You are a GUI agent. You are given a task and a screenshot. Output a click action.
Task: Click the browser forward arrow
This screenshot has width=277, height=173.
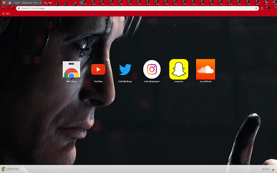pyautogui.click(x=8, y=8)
